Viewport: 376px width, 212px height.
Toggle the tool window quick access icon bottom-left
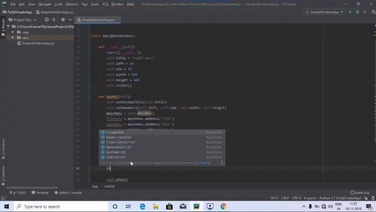(3, 198)
